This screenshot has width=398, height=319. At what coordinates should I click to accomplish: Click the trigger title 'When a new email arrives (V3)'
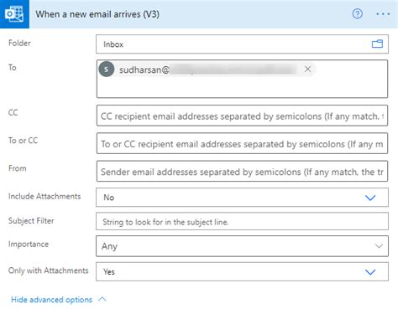pyautogui.click(x=97, y=14)
